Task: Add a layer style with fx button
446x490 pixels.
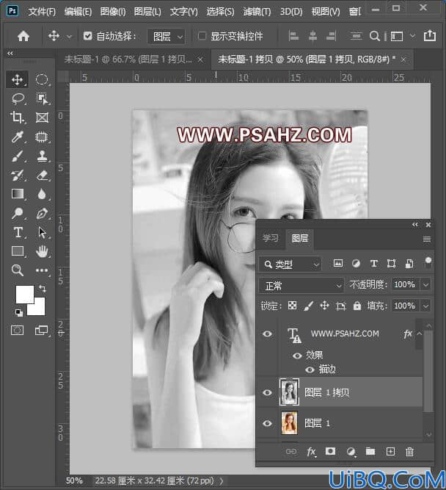Action: click(311, 452)
